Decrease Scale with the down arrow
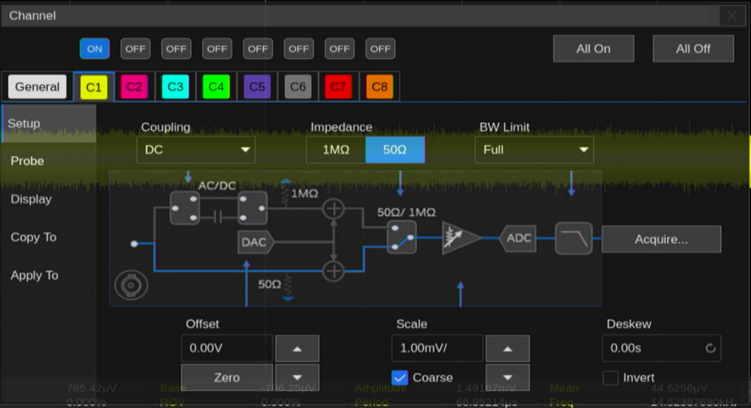The width and height of the screenshot is (751, 408). point(507,377)
